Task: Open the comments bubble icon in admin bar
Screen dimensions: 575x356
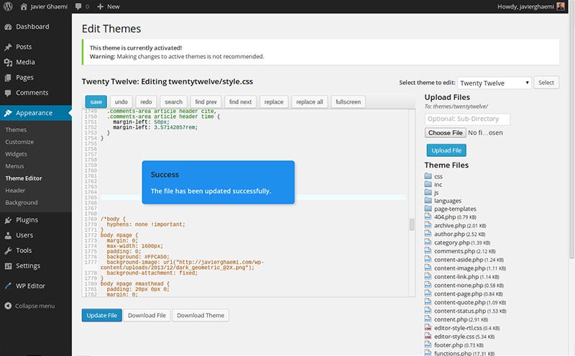Action: click(78, 6)
